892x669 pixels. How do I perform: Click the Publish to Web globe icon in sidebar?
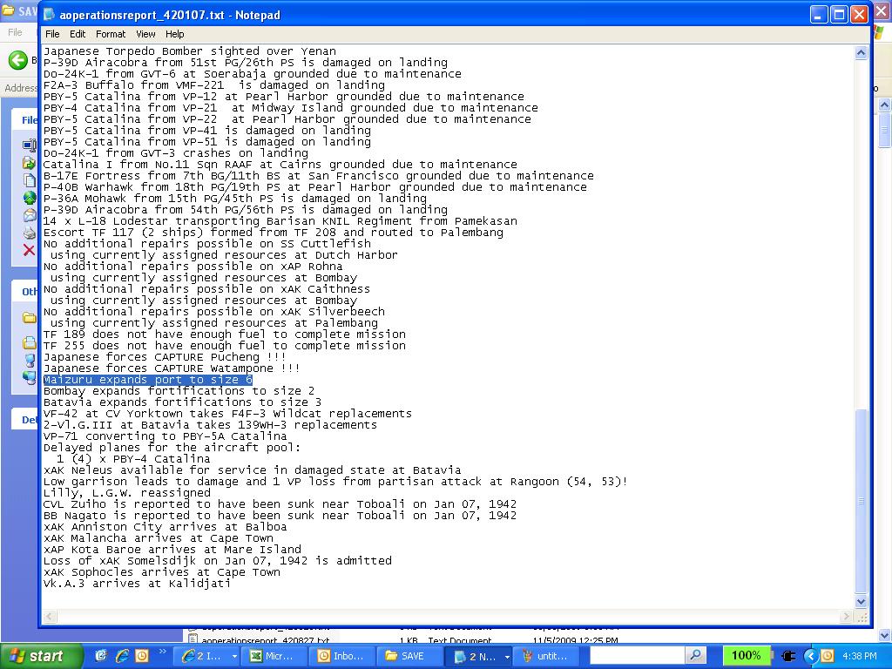pos(29,198)
